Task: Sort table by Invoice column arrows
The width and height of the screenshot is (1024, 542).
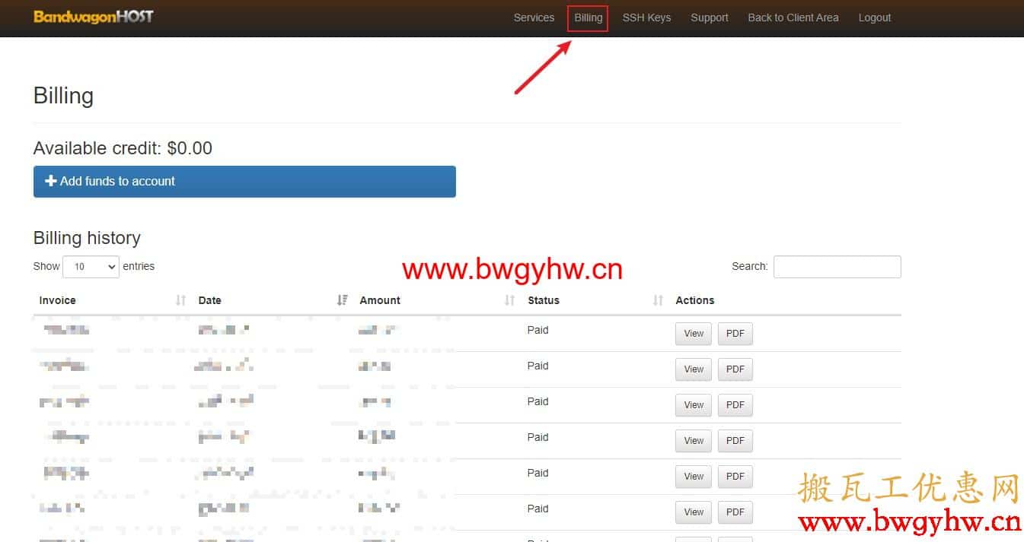Action: [180, 300]
